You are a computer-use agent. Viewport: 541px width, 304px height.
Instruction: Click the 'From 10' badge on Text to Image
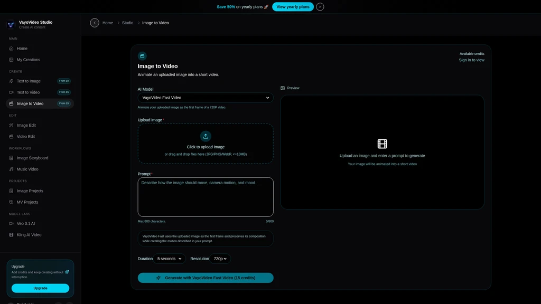click(x=64, y=81)
